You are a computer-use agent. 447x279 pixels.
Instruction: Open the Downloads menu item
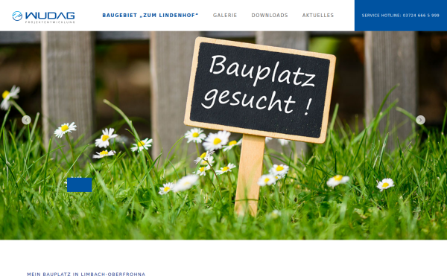pos(270,16)
